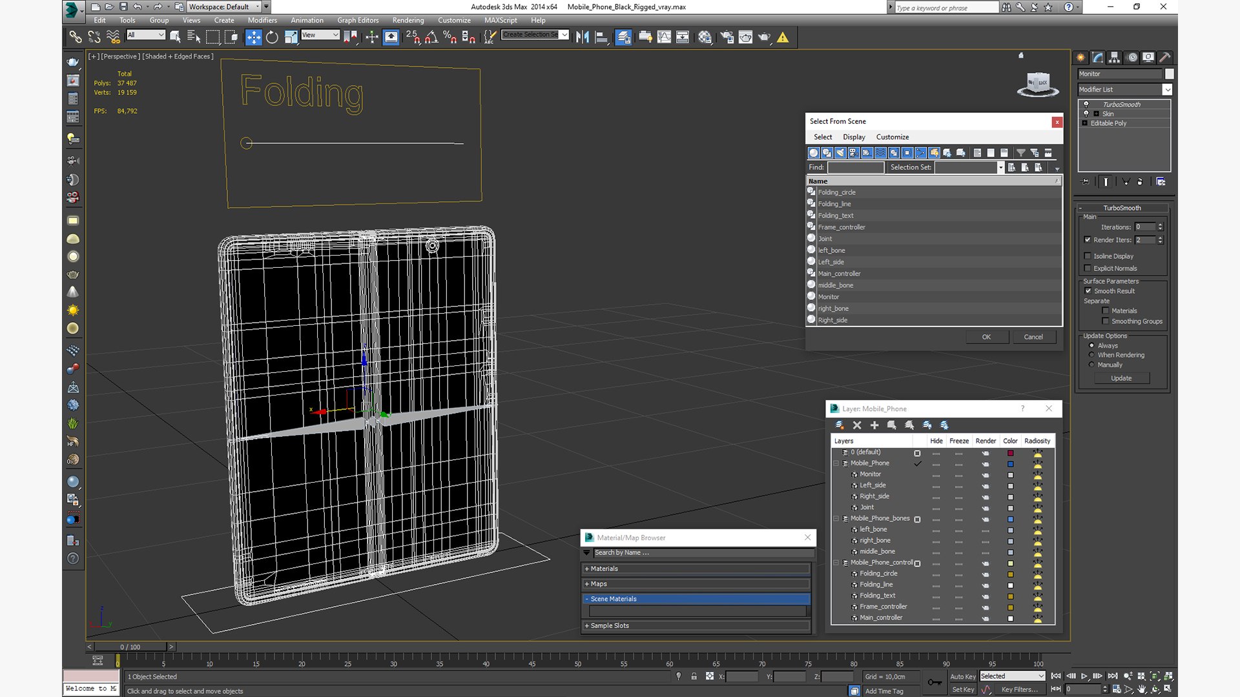The image size is (1240, 697).
Task: Select the Select and Move tool
Action: tap(254, 37)
